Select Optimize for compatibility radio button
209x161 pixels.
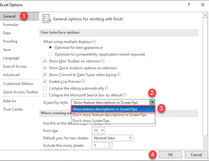point(50,54)
